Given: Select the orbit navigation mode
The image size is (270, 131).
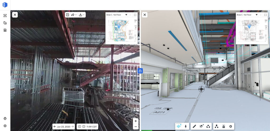Looking at the screenshot, I should [179, 126].
